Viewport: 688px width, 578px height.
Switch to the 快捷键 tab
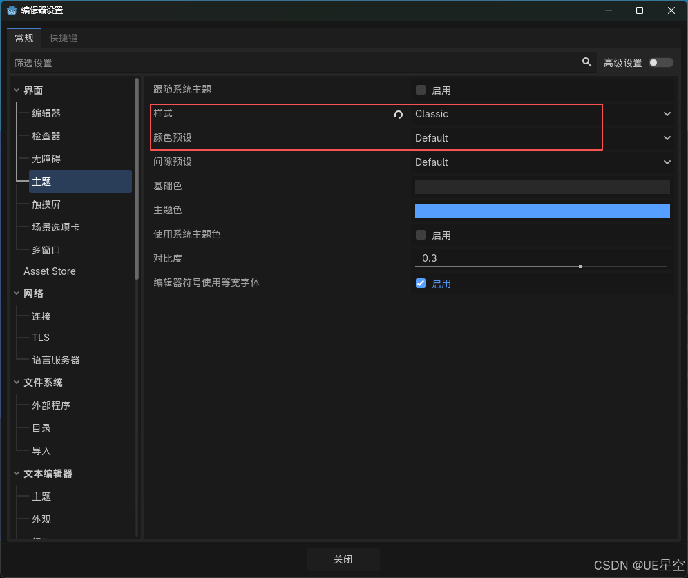tap(64, 38)
